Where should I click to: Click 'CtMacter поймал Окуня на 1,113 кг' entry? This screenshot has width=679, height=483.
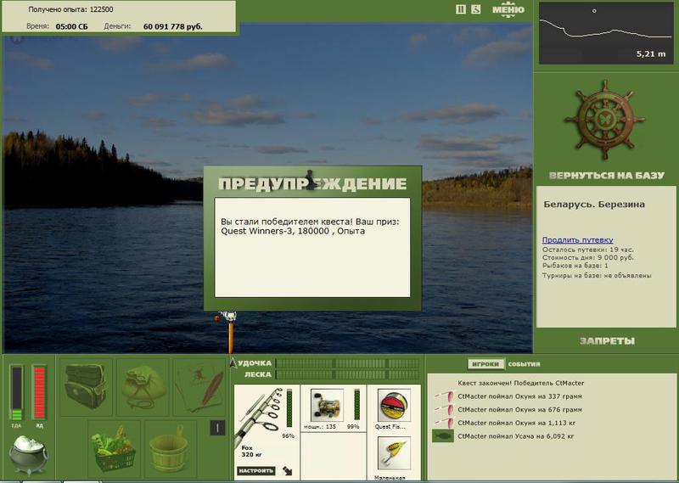click(516, 423)
